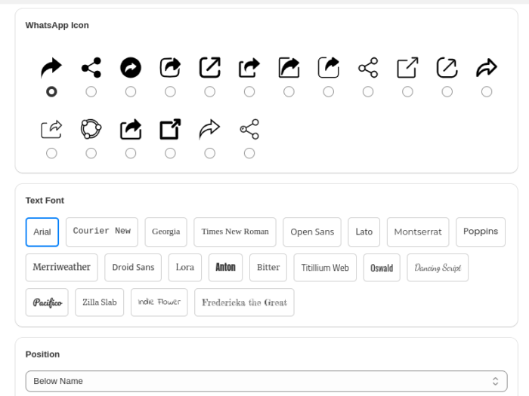The width and height of the screenshot is (529, 396).
Task: Select the radio button under the thin curved arrow in row two
Action: pos(210,153)
